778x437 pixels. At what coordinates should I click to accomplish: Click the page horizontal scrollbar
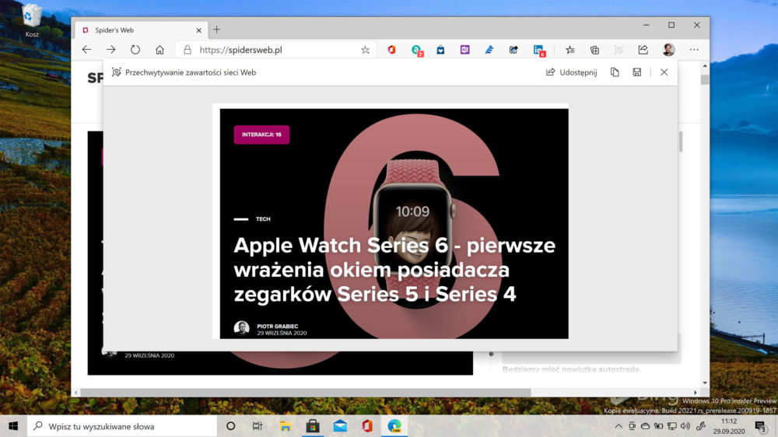point(306,393)
